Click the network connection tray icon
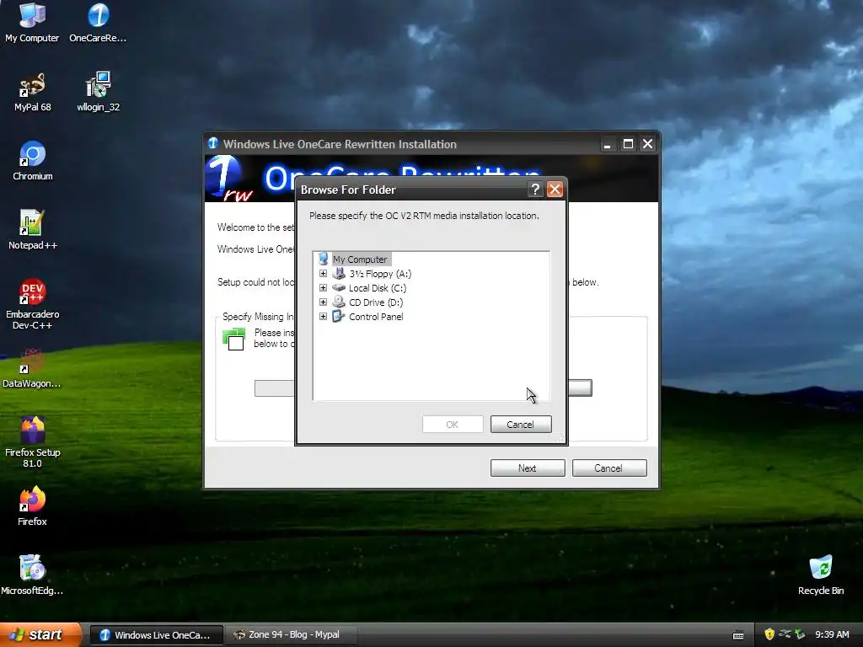Viewport: 863px width, 647px height. click(785, 634)
